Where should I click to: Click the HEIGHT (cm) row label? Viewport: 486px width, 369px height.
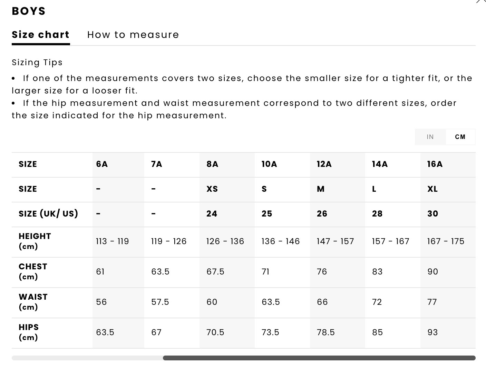coord(35,241)
